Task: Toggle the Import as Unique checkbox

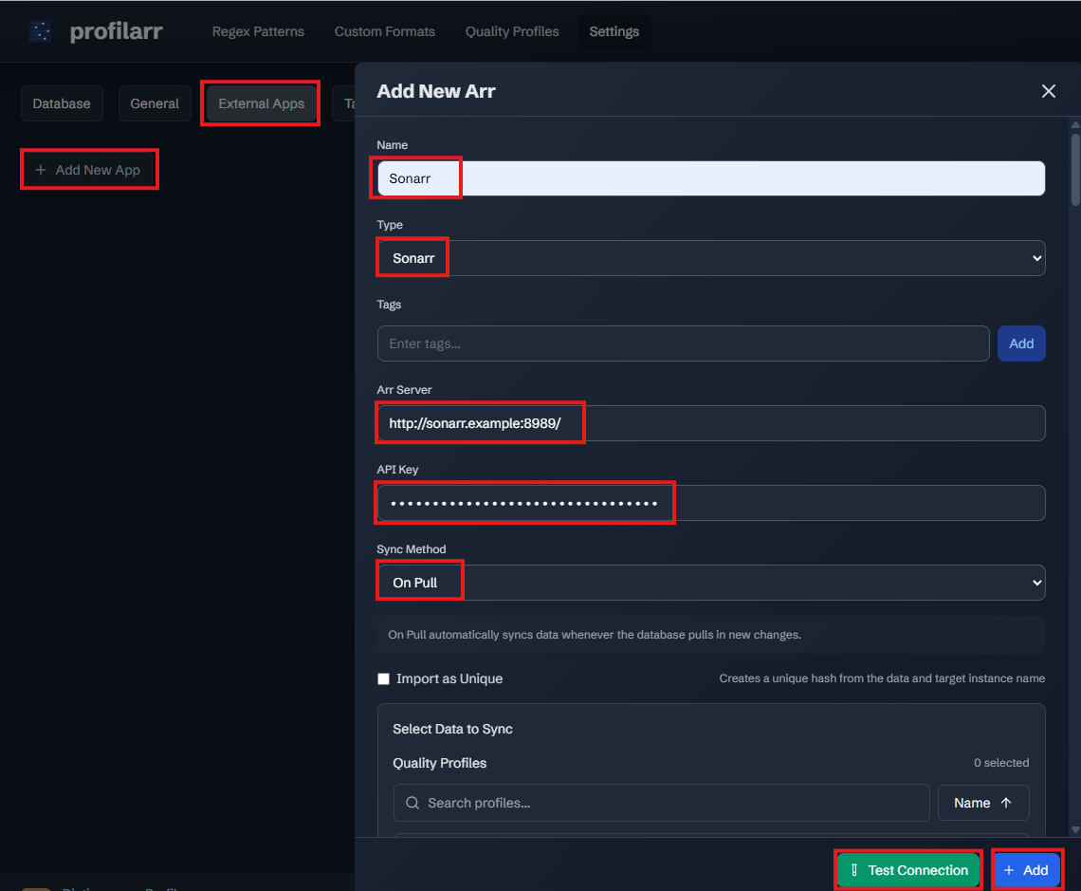Action: coord(383,678)
